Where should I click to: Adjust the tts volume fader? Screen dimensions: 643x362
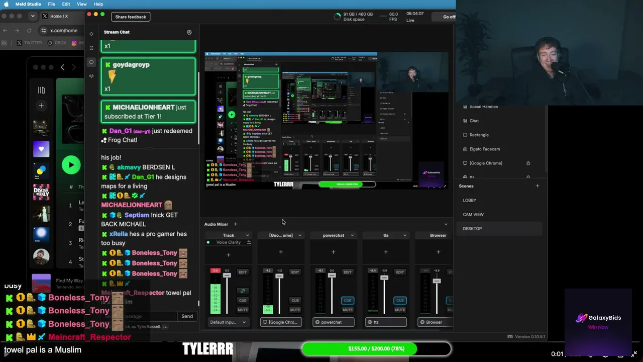click(x=384, y=278)
